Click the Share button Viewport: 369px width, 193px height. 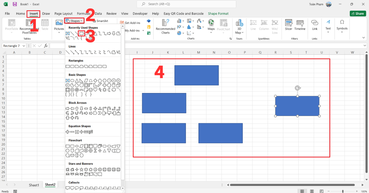click(x=358, y=13)
